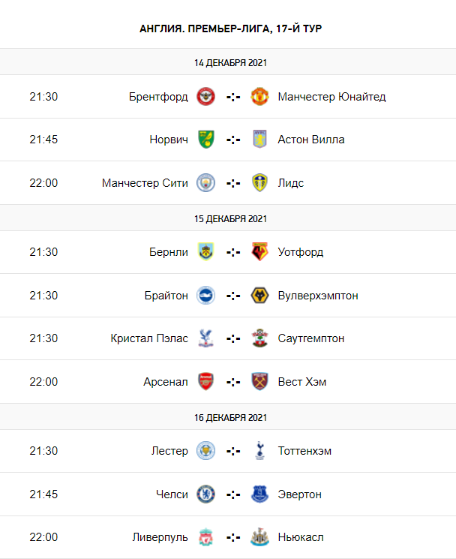Click the Brentford club crest
Image resolution: width=456 pixels, height=559 pixels.
tap(205, 96)
